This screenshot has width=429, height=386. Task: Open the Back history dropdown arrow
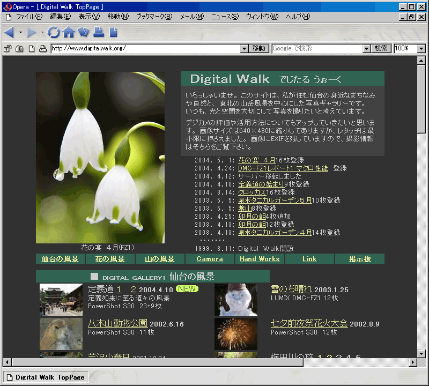(20, 33)
